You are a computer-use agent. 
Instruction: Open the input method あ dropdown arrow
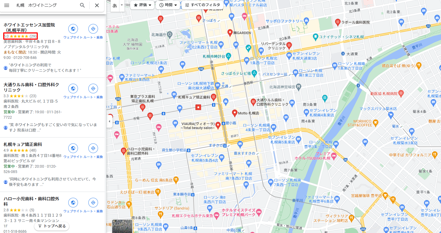[x=122, y=5]
